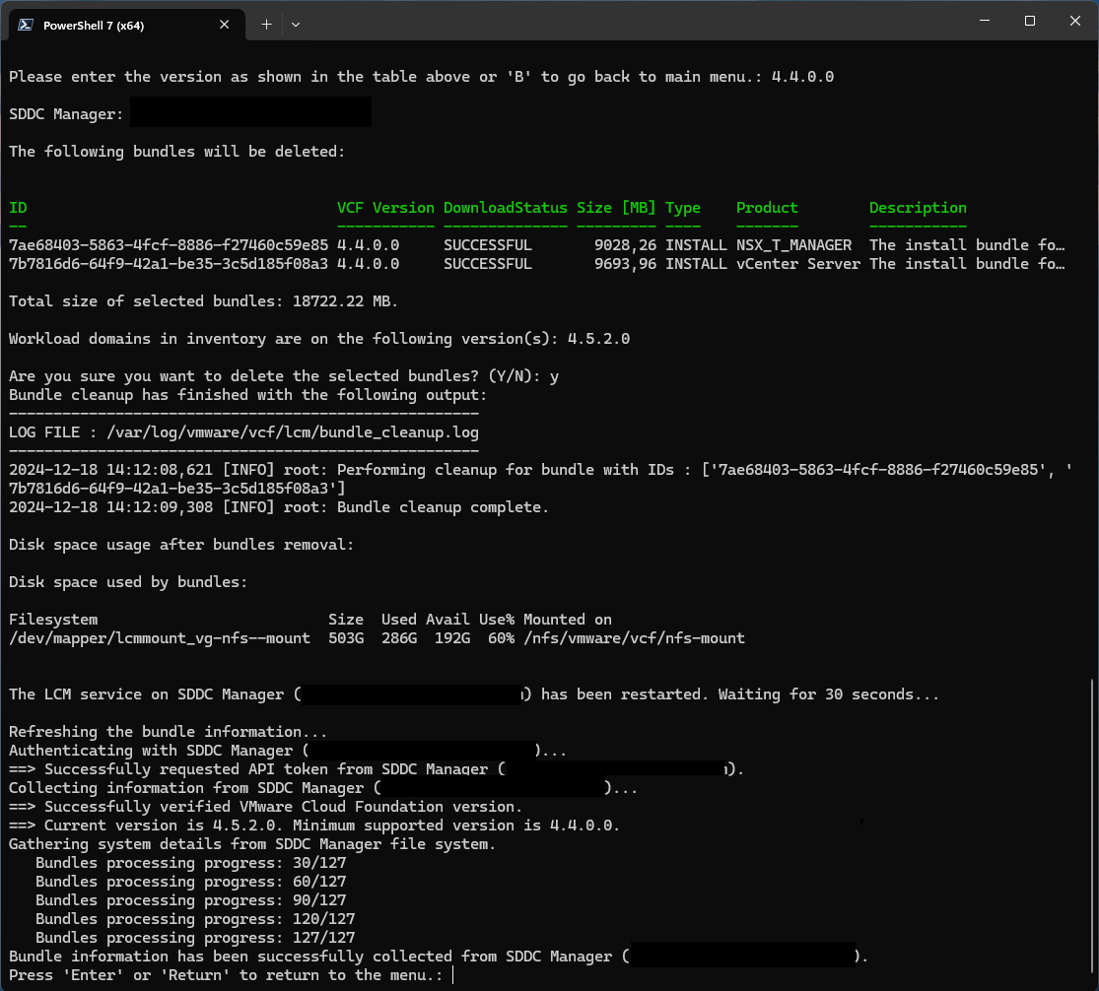Click the filesystem /dev/mapper/lcmmount_vg-nfs--mount
Image resolution: width=1099 pixels, height=991 pixels.
point(159,638)
